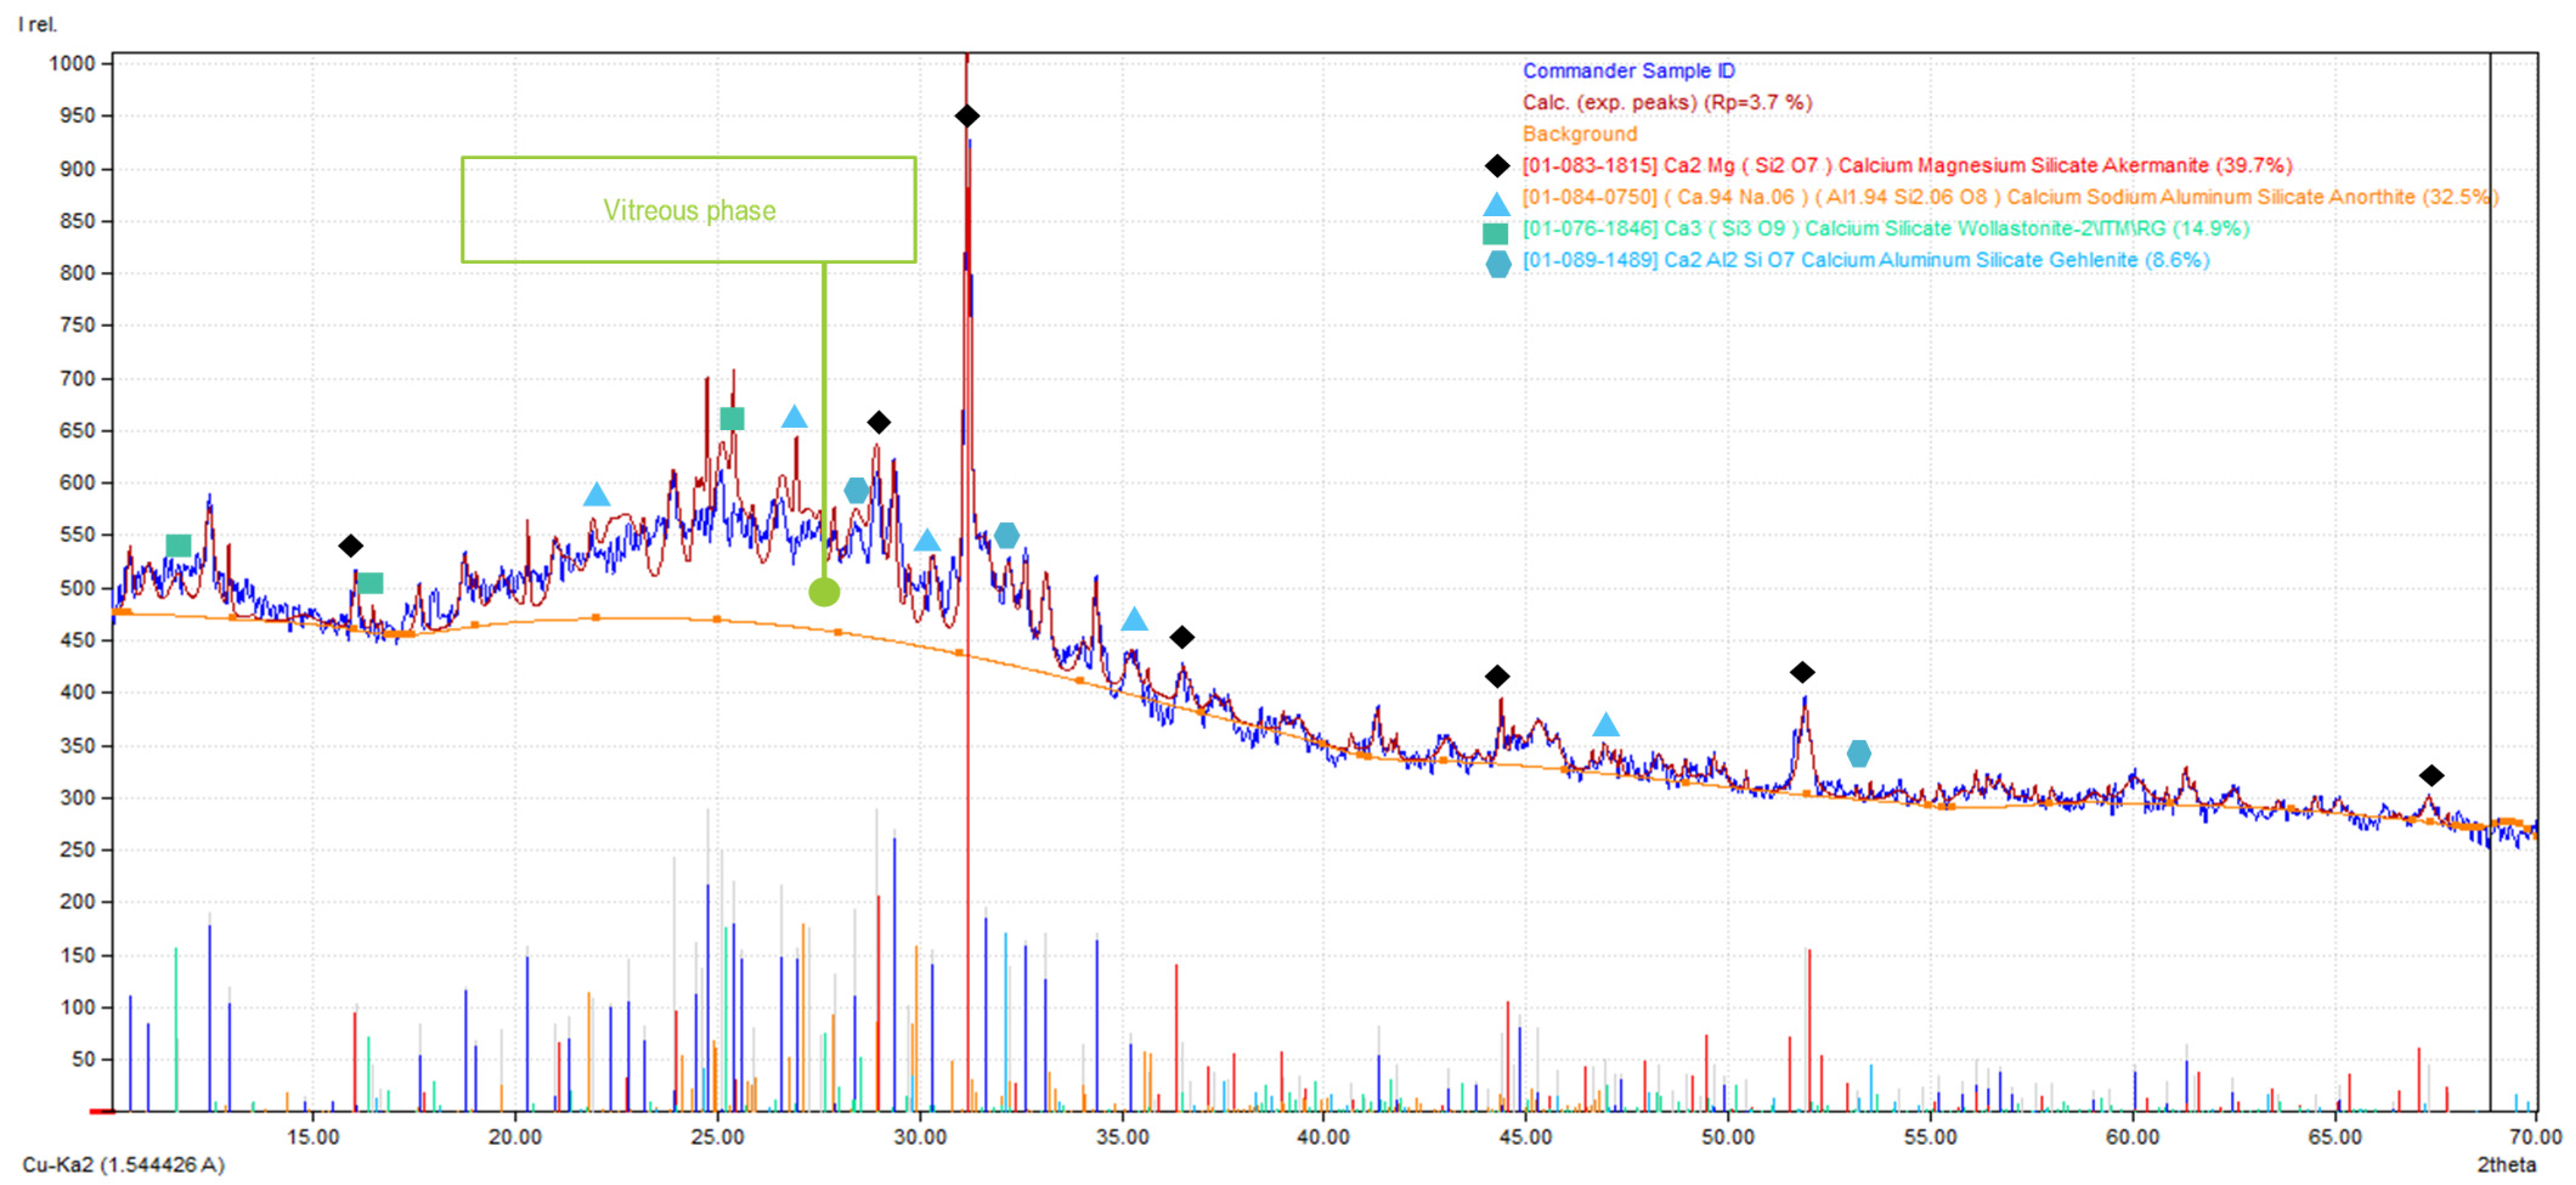Screen dimensions: 2576x1185
Task: Click the black diamond marker near 67 degrees
Action: (x=2431, y=775)
